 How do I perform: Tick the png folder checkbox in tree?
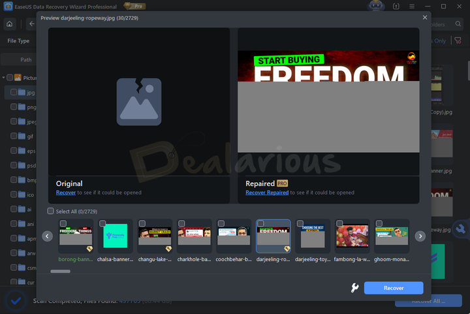[14, 106]
